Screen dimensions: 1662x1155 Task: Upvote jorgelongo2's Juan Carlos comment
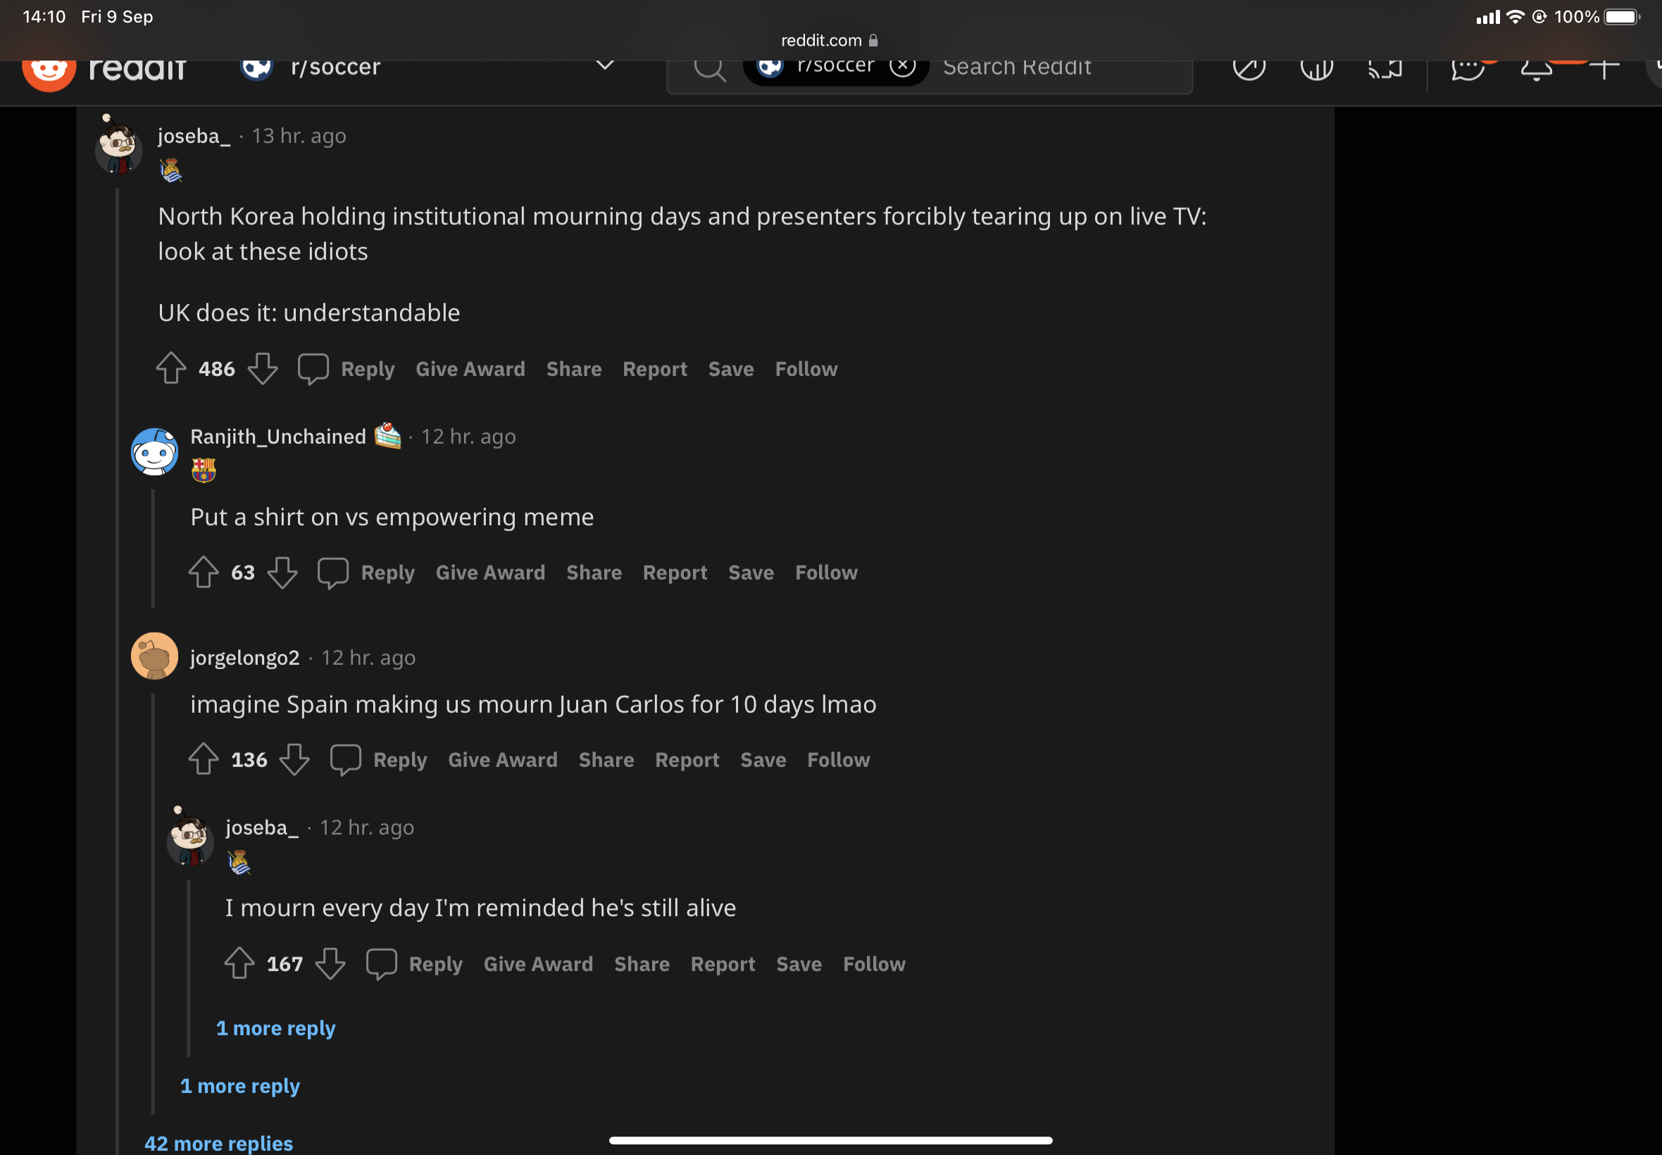tap(204, 759)
